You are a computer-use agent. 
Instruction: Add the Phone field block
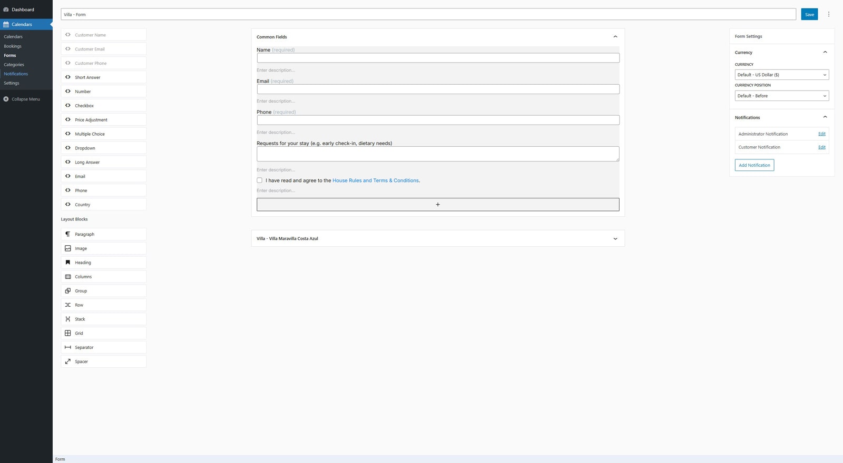103,190
